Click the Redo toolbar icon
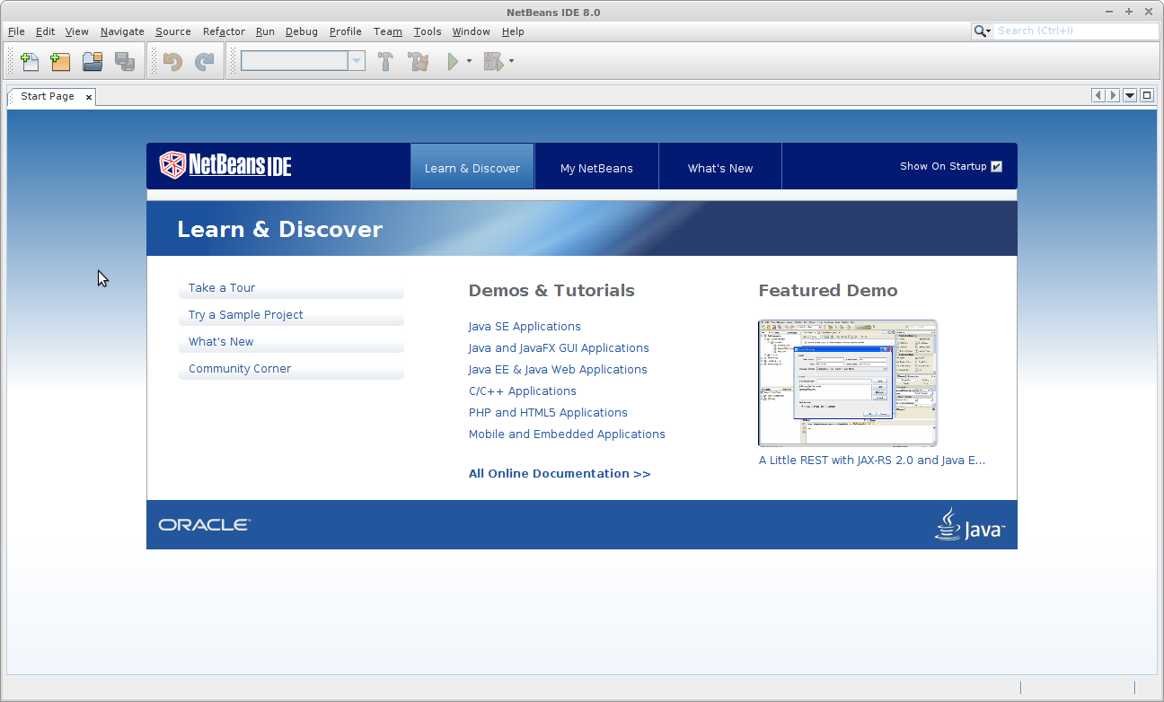 click(205, 62)
